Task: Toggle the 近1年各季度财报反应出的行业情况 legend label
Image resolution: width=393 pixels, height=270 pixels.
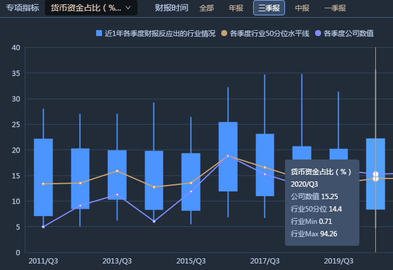Action: pyautogui.click(x=159, y=34)
